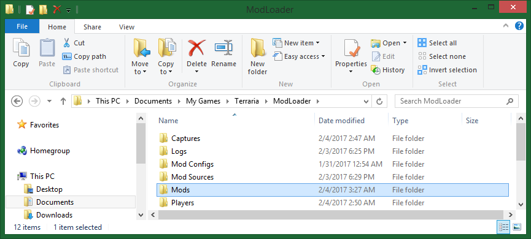Click the Forward navigation arrow
531x239 pixels.
pos(35,101)
